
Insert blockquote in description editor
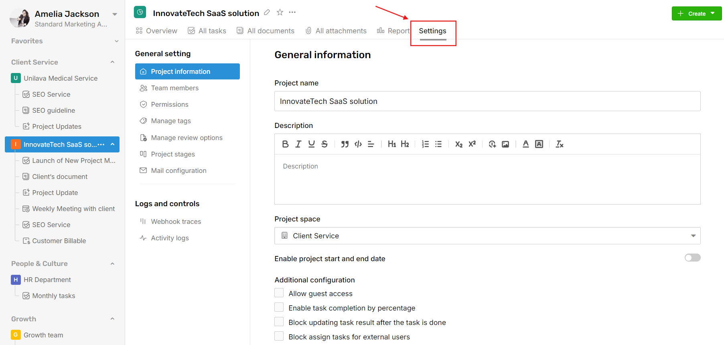pyautogui.click(x=345, y=144)
